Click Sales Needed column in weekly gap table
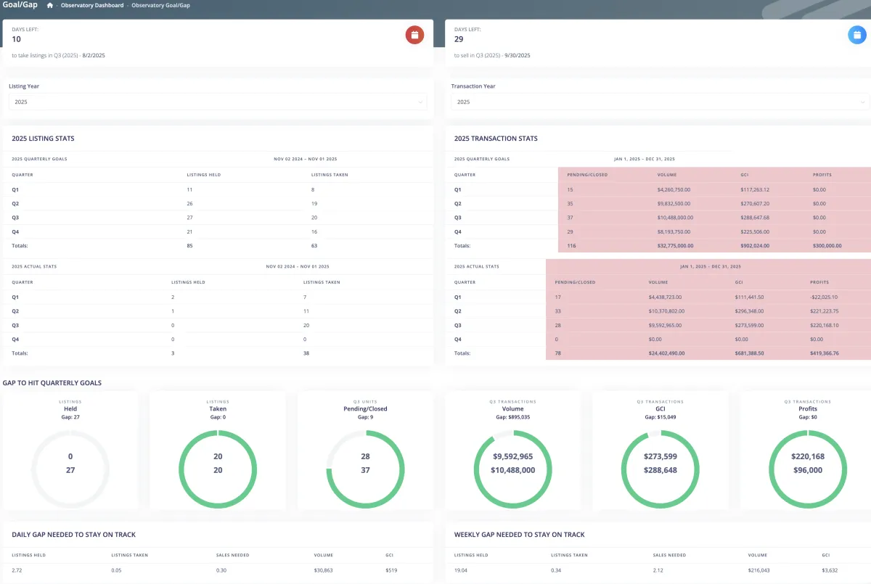Screen dimensions: 871x584 coord(669,555)
